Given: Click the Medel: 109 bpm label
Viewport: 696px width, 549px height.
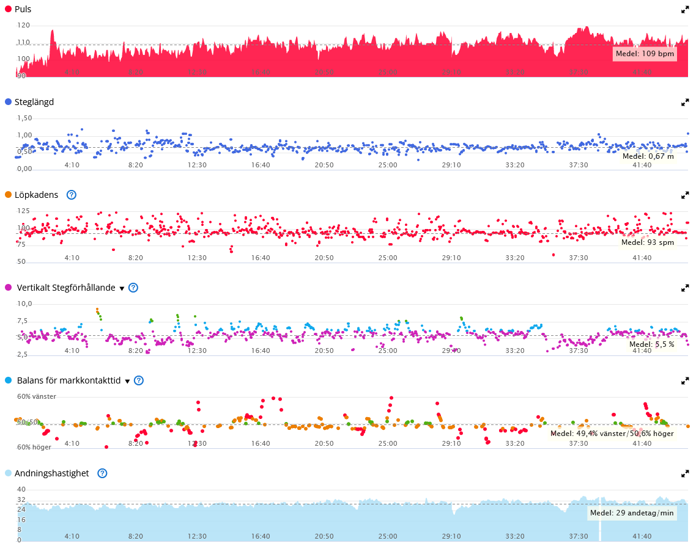Looking at the screenshot, I should 645,54.
